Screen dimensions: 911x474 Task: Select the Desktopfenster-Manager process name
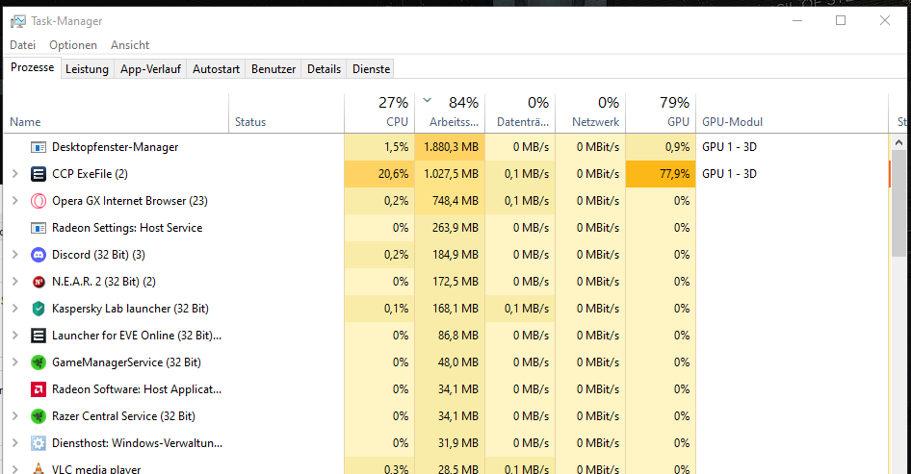click(115, 147)
